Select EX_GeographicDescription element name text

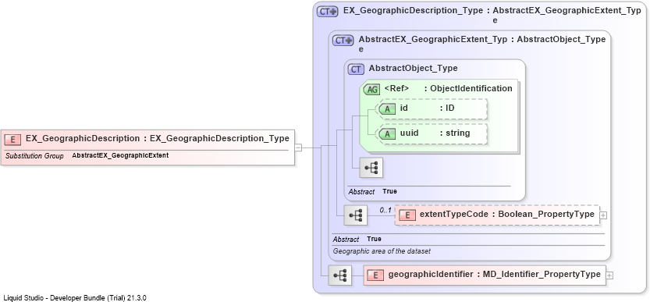click(83, 139)
